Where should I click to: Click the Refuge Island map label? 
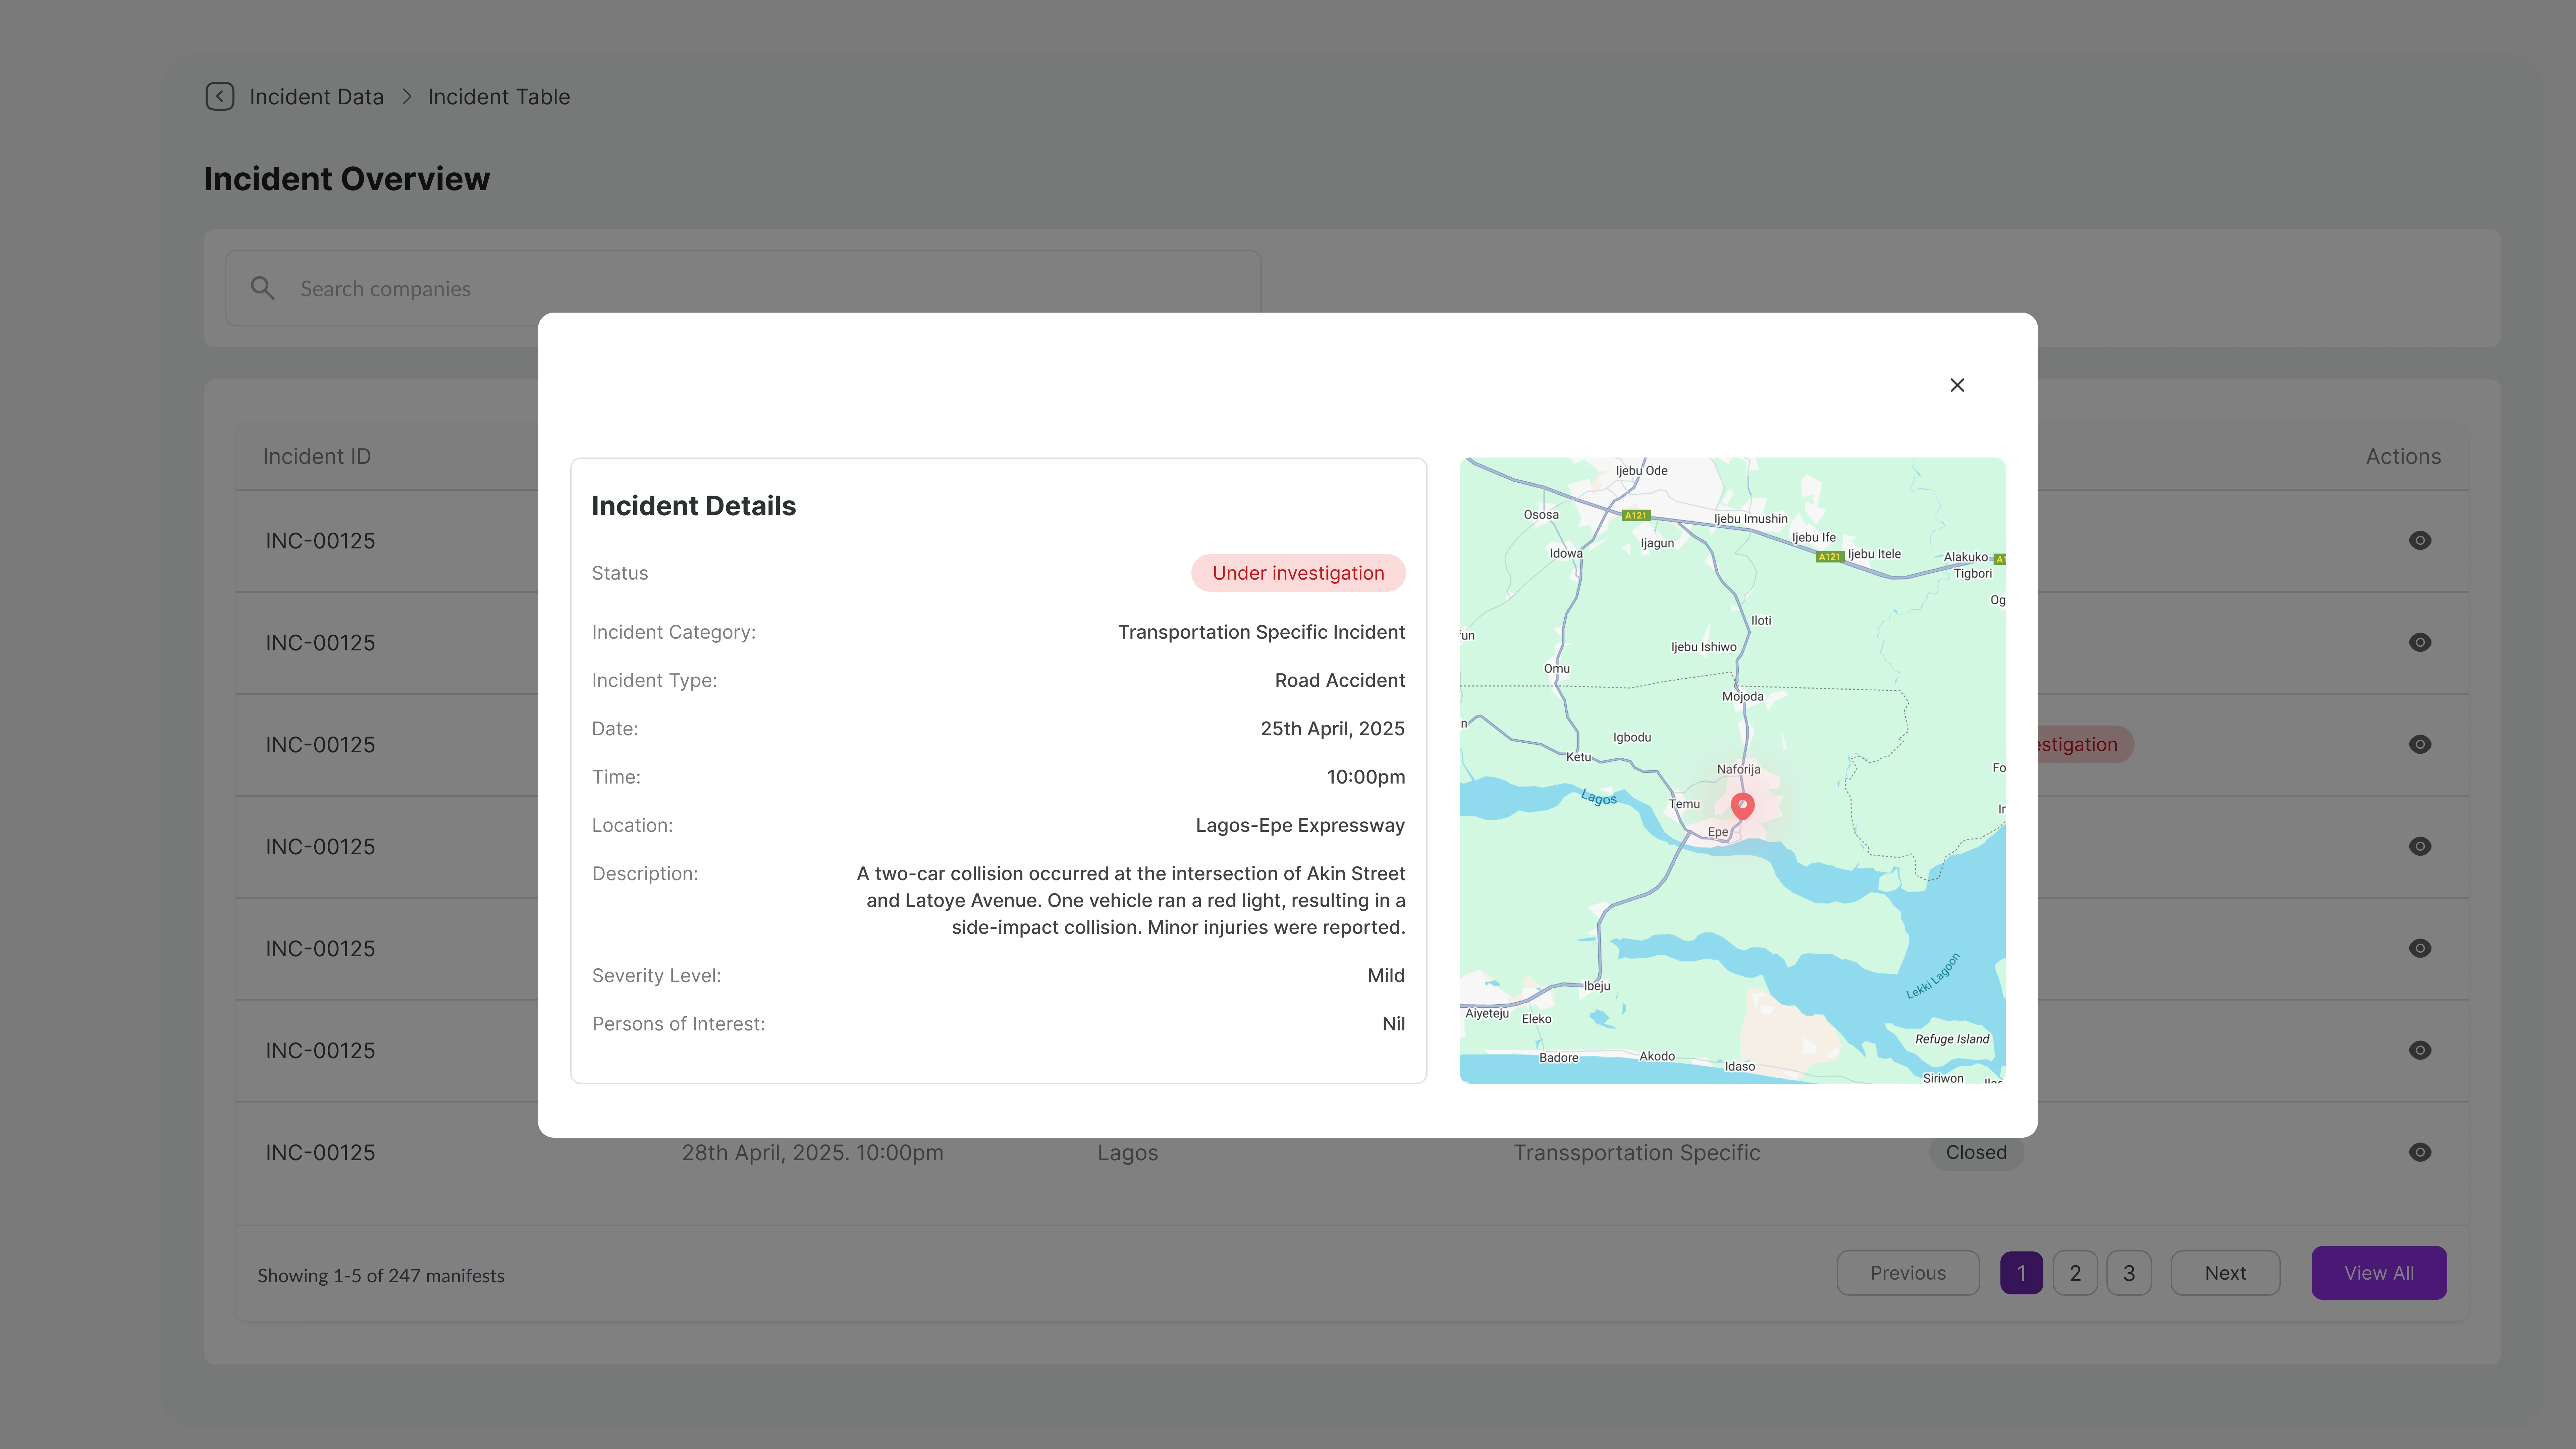1952,1039
